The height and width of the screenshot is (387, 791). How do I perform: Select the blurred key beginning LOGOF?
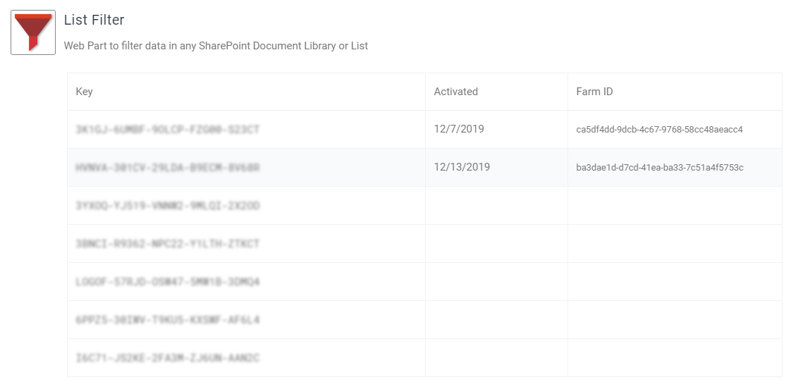coord(168,281)
